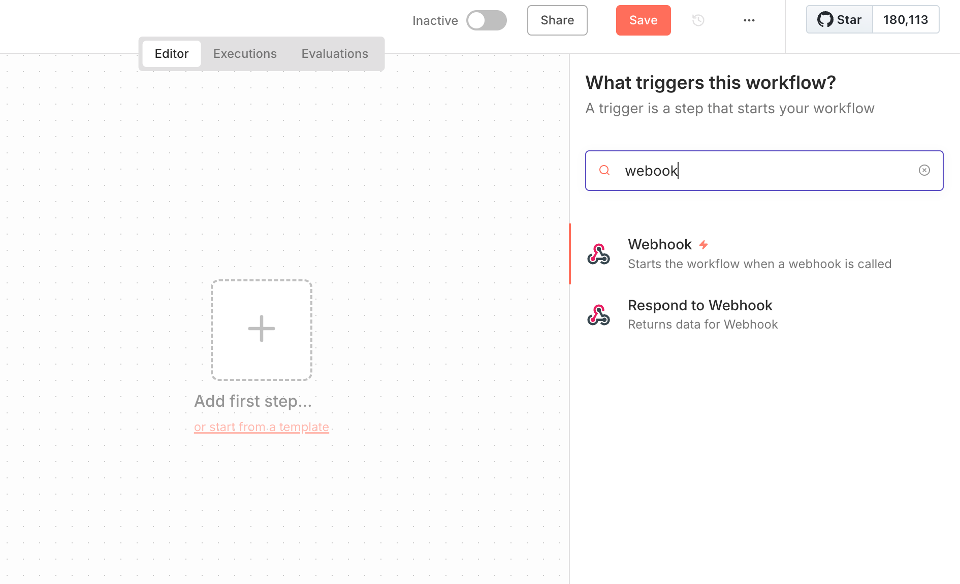Click the 180,113 star count

(x=905, y=20)
